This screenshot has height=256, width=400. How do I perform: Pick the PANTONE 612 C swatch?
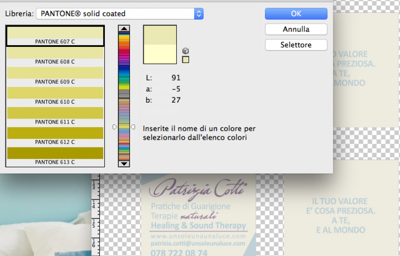55,136
